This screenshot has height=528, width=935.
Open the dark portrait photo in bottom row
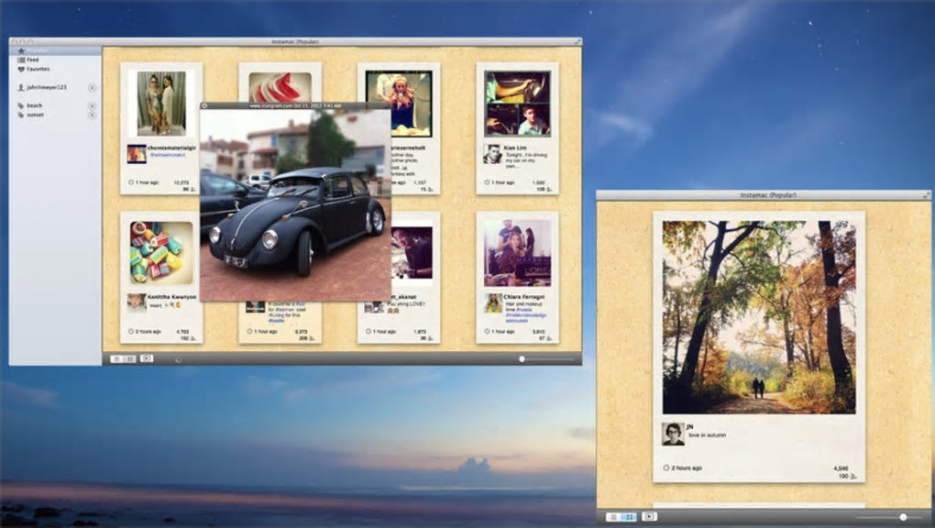[412, 252]
